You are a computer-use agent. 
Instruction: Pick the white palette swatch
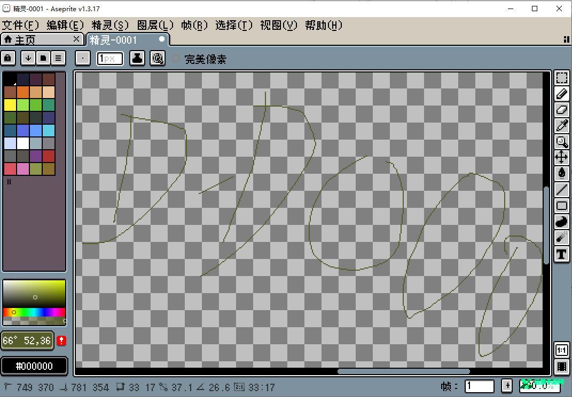[x=22, y=143]
